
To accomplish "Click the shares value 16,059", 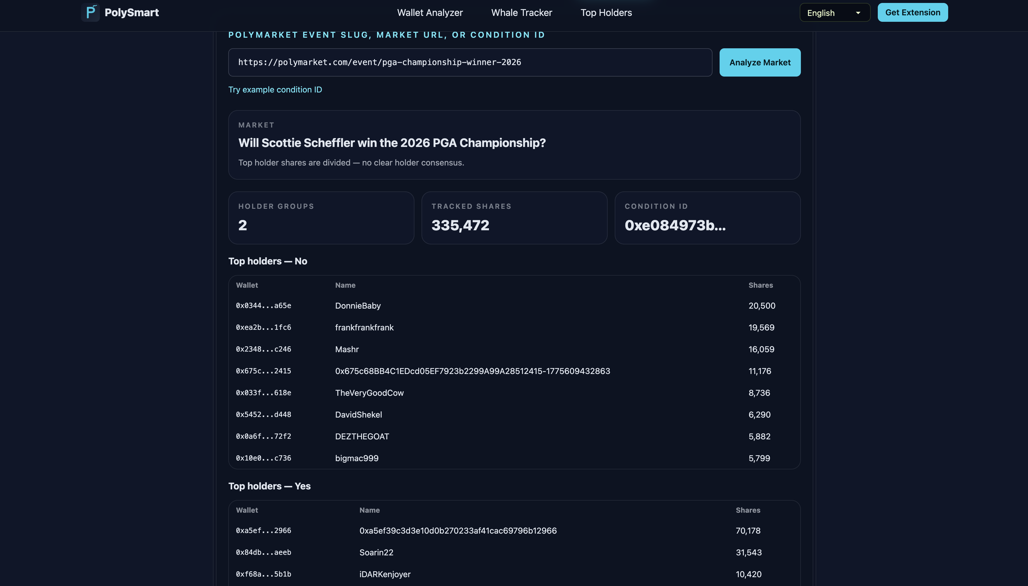I will (761, 349).
